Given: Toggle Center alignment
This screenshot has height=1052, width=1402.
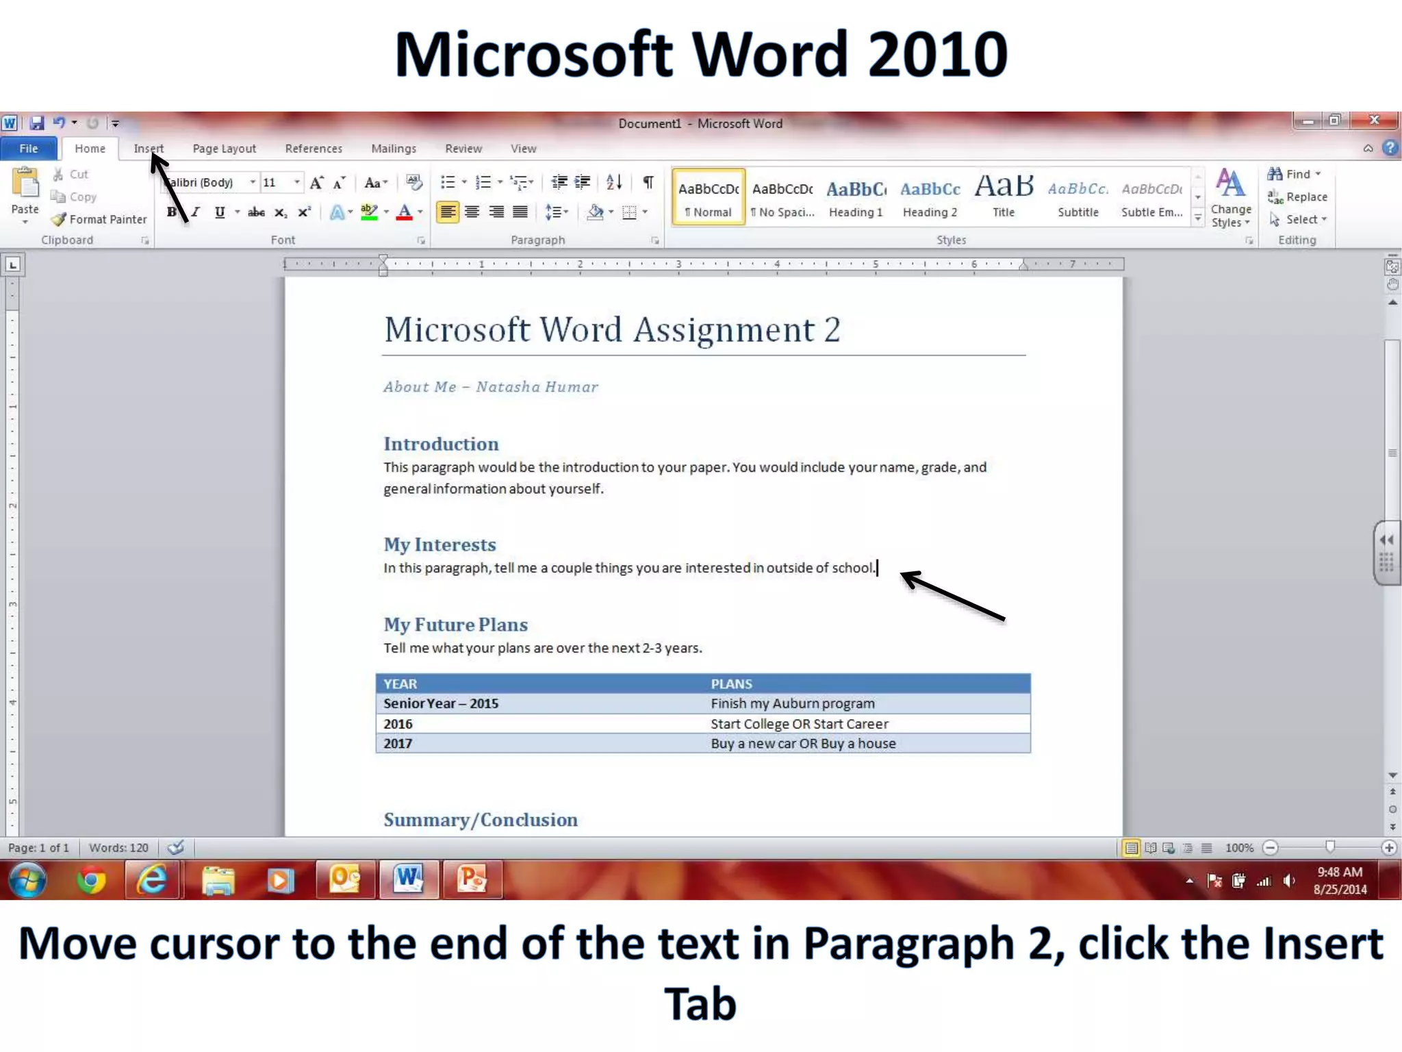Looking at the screenshot, I should tap(472, 212).
